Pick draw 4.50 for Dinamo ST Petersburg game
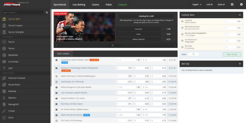 [142, 68]
